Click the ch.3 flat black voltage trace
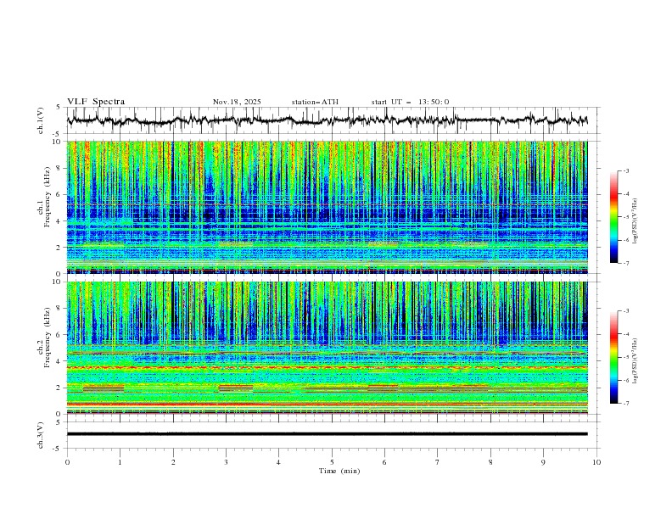 coord(327,434)
